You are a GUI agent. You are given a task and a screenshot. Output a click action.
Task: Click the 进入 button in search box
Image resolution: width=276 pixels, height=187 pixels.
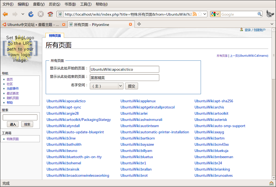tap(13, 124)
